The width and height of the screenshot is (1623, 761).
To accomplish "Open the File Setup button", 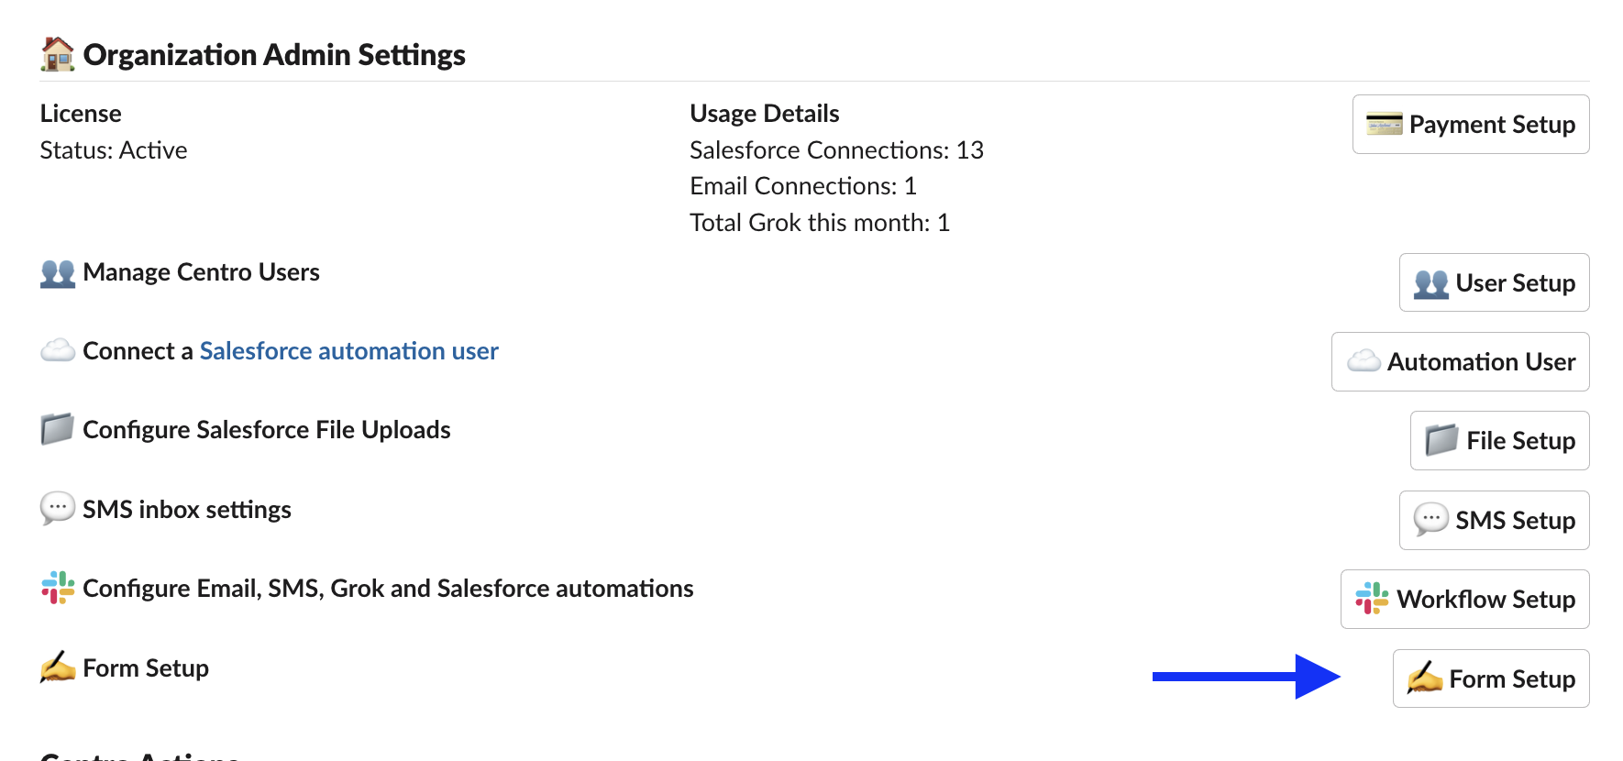I will [x=1500, y=440].
